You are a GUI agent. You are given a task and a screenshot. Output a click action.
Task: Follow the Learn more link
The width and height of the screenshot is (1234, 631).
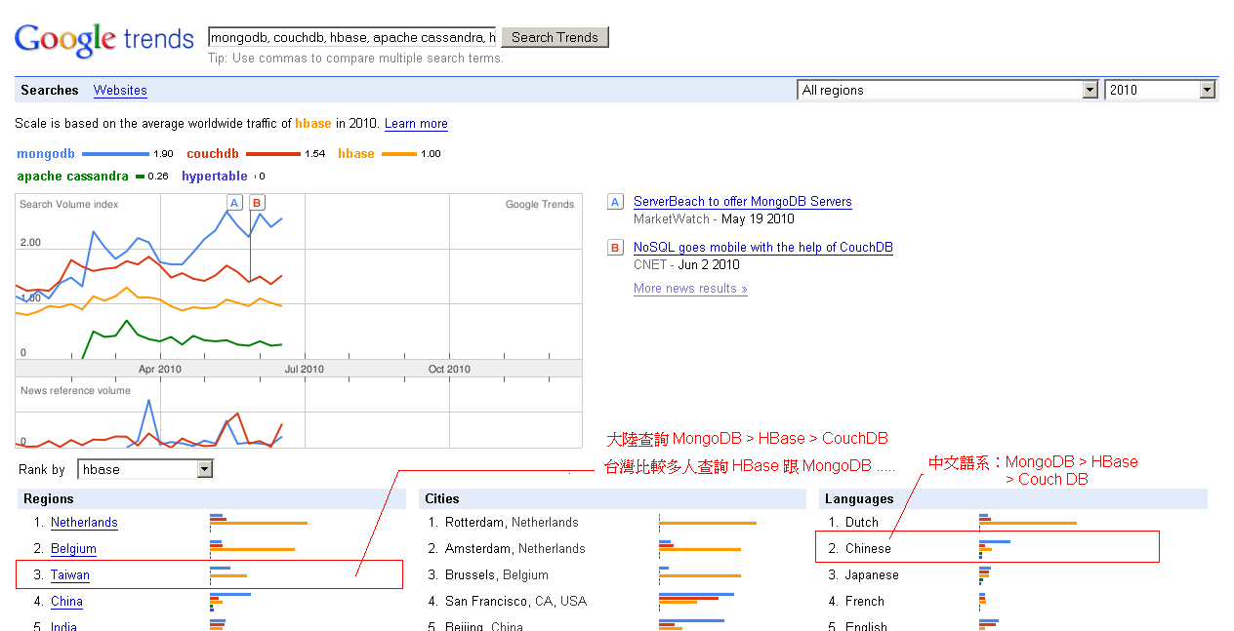pyautogui.click(x=416, y=124)
